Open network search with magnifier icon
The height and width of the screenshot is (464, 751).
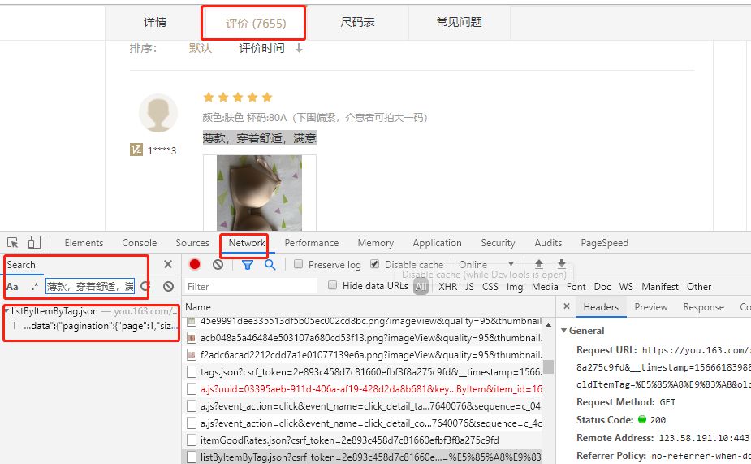pos(270,265)
